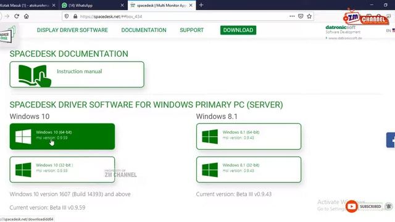This screenshot has height=222, width=395.
Task: Save page to Pocket icon
Action: click(x=301, y=17)
